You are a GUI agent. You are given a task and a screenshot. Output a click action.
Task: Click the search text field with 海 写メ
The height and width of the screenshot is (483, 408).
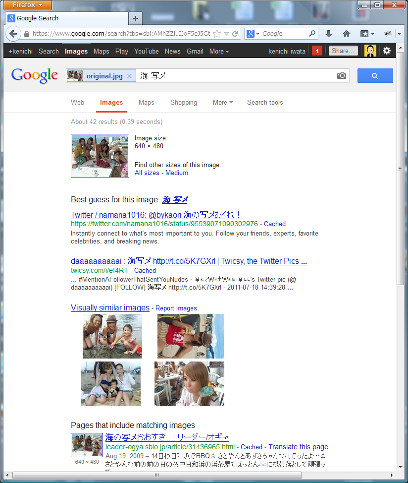pyautogui.click(x=235, y=76)
